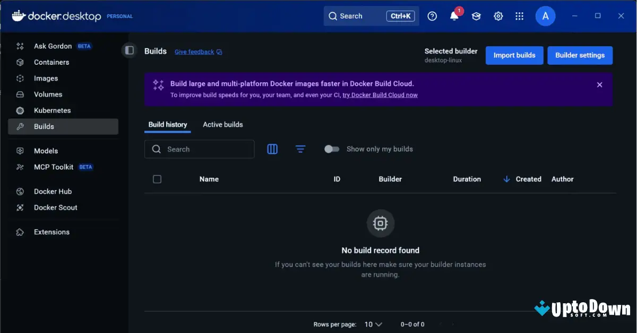Open the Rows per page dropdown
Viewport: 637px width, 333px height.
[373, 324]
